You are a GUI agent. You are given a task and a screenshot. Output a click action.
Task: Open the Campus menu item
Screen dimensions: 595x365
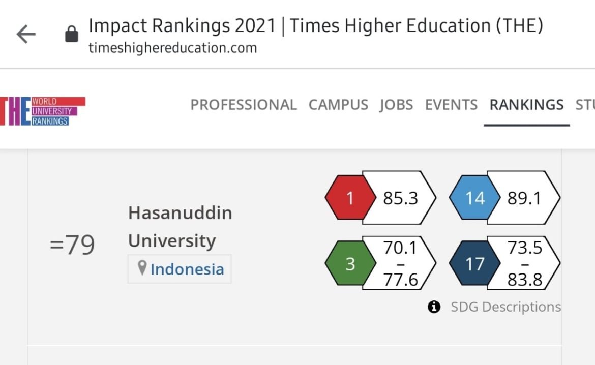pyautogui.click(x=338, y=105)
